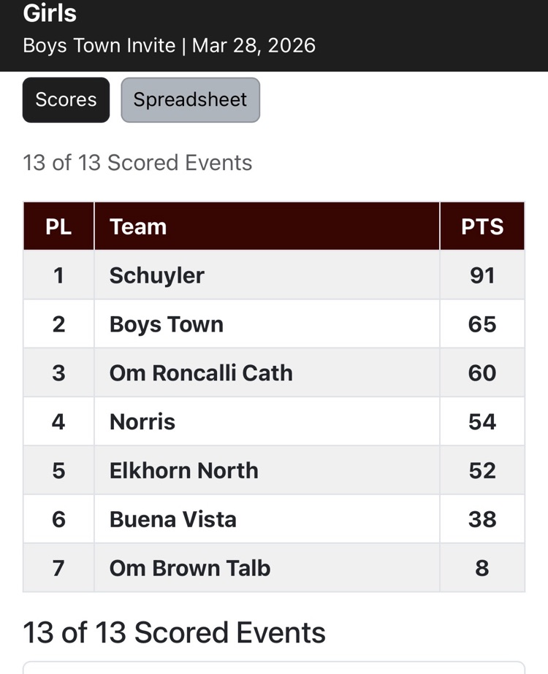Click the Norris team name
Image resolution: width=548 pixels, height=674 pixels.
click(x=142, y=422)
